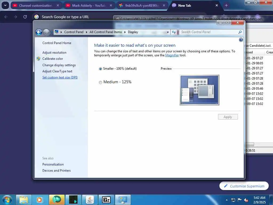This screenshot has width=273, height=205.
Task: Open Devices and Printers link
Action: coord(57,171)
